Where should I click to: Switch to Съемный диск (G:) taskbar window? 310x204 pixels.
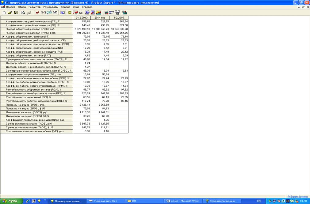(105, 201)
